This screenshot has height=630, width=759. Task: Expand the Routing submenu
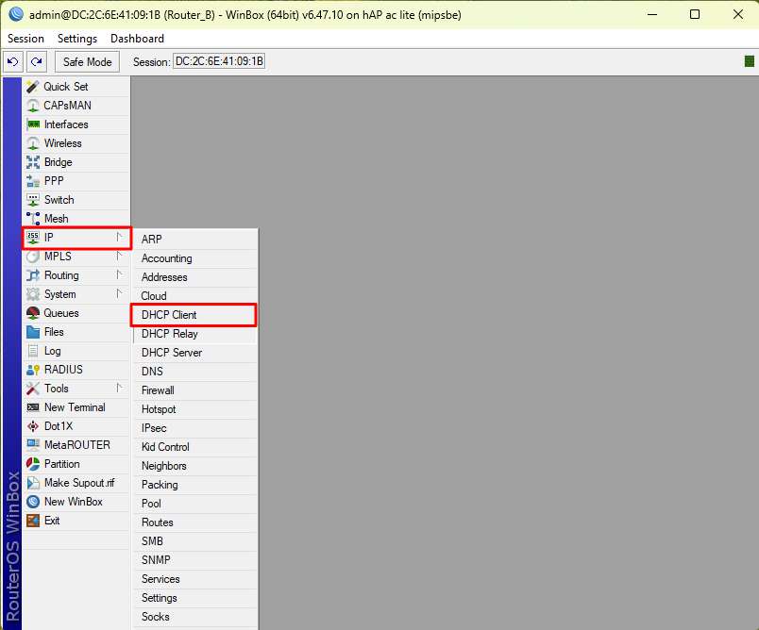tap(119, 275)
